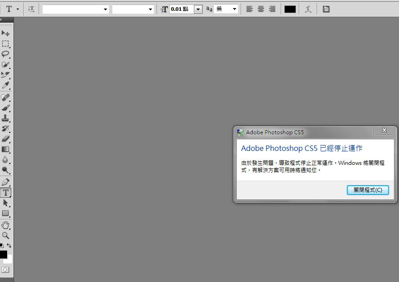Select the History Brush tool
The image size is (399, 282).
(5, 128)
